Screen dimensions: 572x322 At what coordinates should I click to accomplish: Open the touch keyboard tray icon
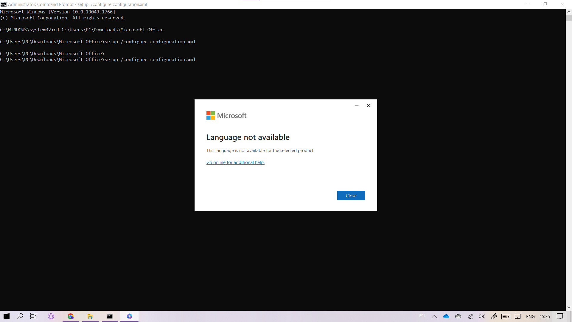click(x=506, y=316)
